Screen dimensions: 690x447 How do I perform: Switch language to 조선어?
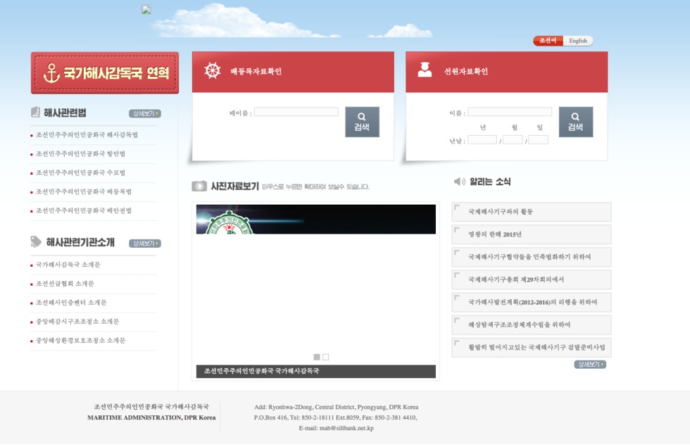[548, 41]
